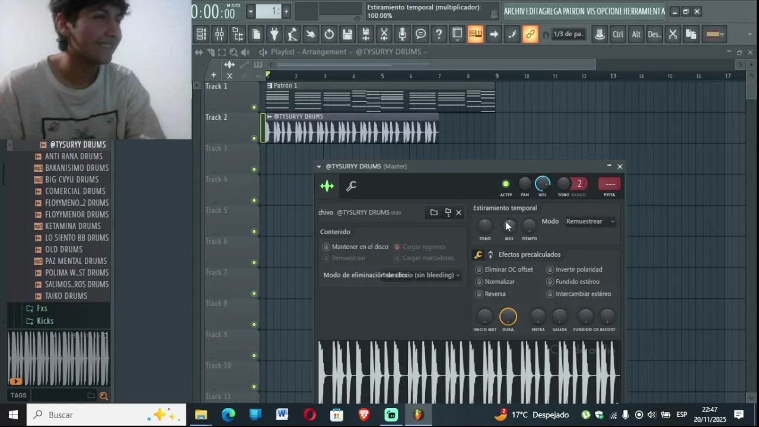Select ANTI RANA DRUMS in the browser
This screenshot has height=427, width=759.
coord(74,157)
